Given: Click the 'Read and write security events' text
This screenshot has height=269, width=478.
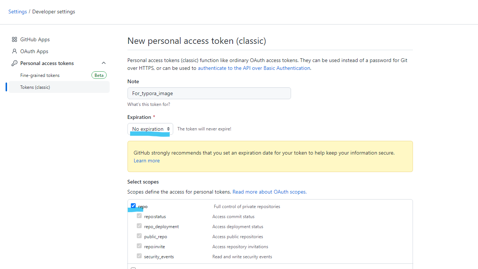Looking at the screenshot, I should tap(242, 257).
